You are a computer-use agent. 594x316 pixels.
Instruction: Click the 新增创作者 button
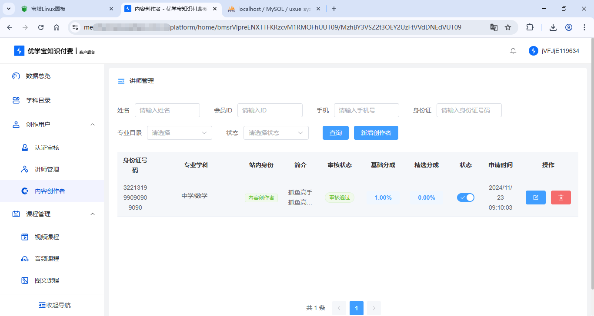coord(376,133)
